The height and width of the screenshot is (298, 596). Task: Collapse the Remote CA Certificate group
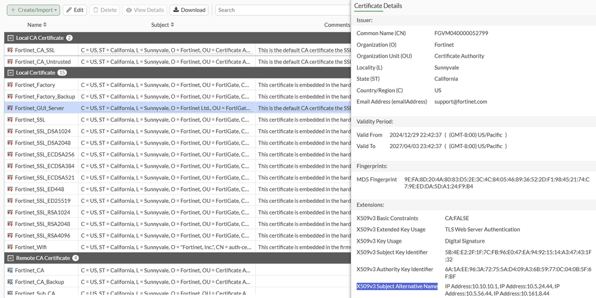point(11,258)
